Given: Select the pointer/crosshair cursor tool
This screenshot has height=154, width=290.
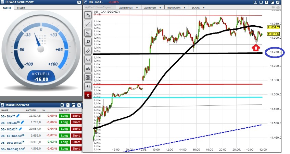Looking at the screenshot, I should pos(88,15).
